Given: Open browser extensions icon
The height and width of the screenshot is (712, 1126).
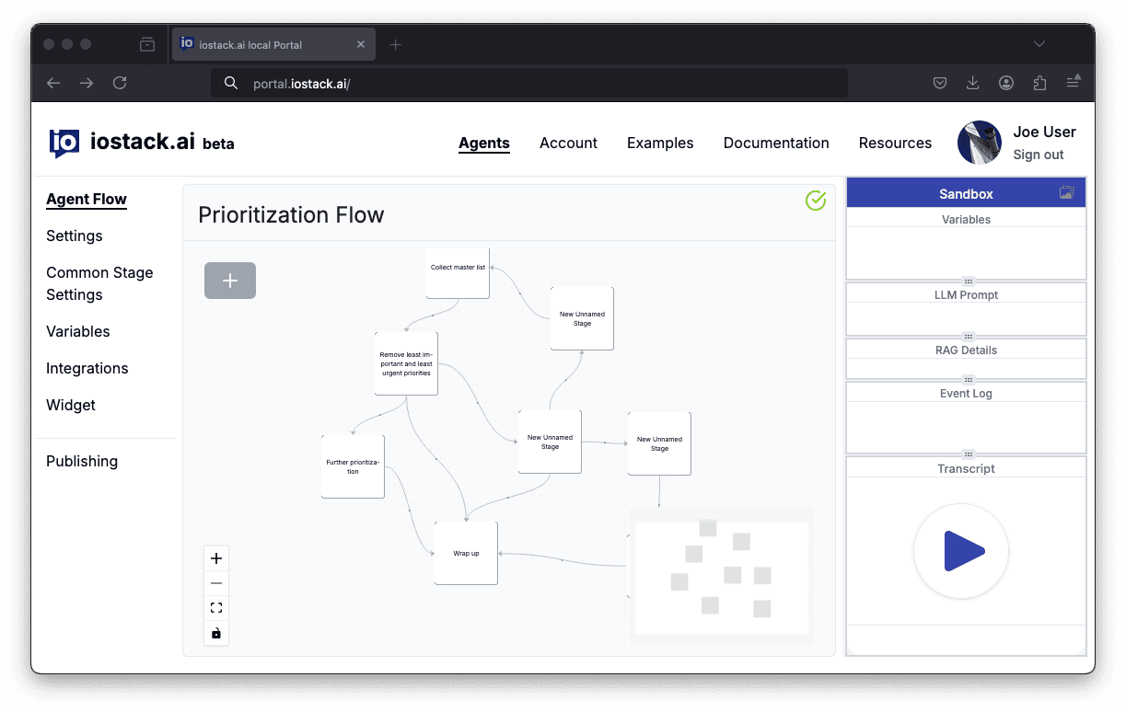Looking at the screenshot, I should tap(1039, 83).
